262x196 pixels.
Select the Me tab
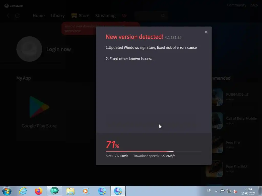124,16
